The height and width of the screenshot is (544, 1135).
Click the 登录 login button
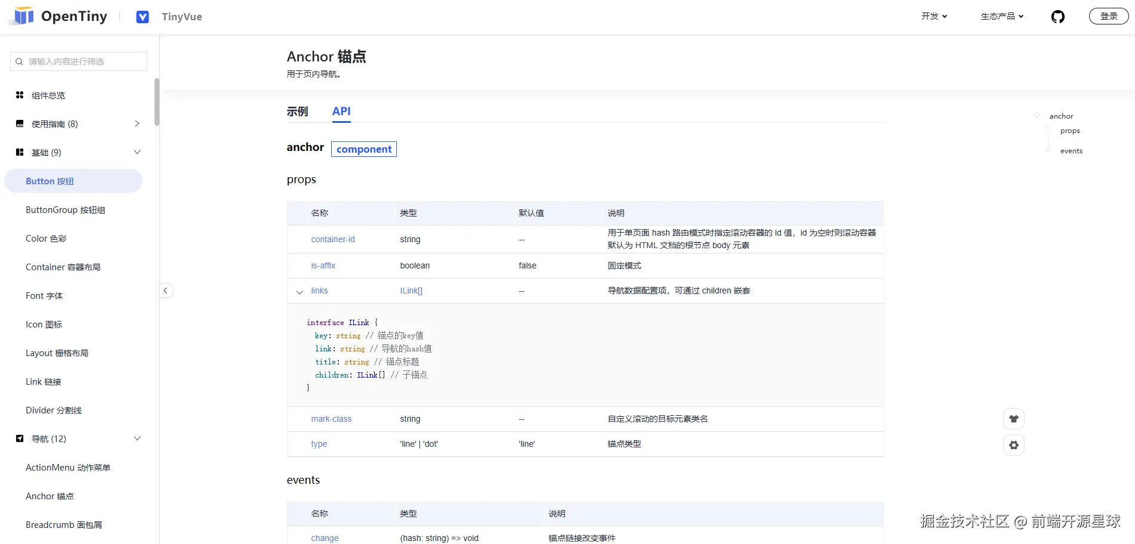[1109, 16]
